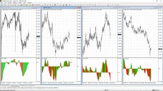Open the Графики menu
This screenshot has width=163, height=91.
[x=15, y=3]
